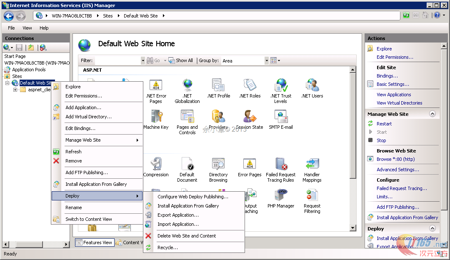This screenshot has height=260, width=450.
Task: Click the Save icon in Connections toolbar
Action: pos(19,47)
